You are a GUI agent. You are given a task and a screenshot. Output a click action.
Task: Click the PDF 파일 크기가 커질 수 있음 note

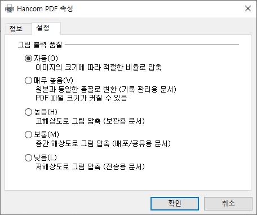81,98
